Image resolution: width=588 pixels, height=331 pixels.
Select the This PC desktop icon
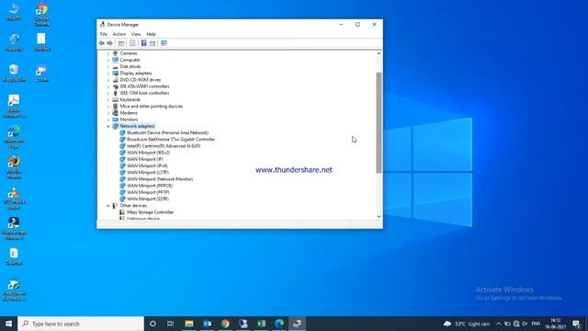[x=14, y=12]
